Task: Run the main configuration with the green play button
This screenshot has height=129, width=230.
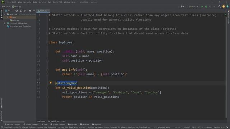Action: pos(202,6)
